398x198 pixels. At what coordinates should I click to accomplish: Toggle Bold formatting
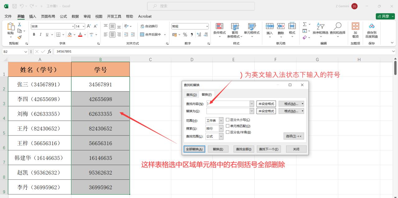point(34,35)
